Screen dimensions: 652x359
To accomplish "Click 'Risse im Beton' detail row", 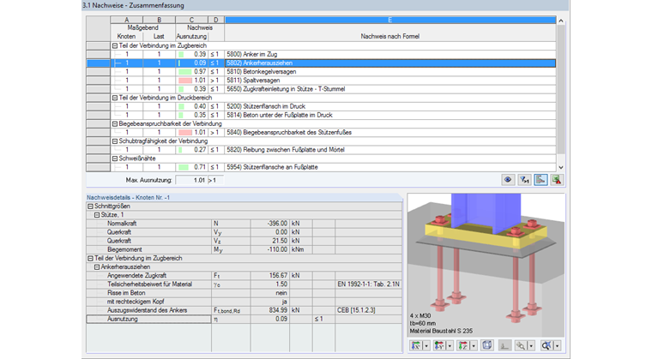I will coord(244,293).
